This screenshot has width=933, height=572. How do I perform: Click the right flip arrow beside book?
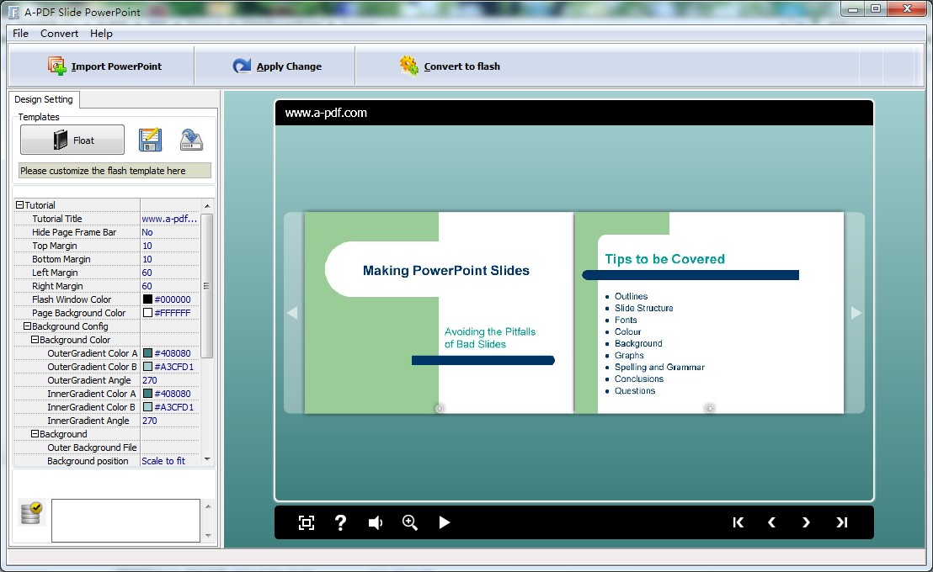tap(856, 313)
